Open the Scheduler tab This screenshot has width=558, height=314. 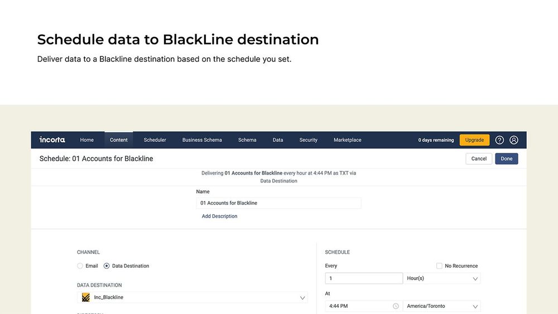click(x=155, y=140)
